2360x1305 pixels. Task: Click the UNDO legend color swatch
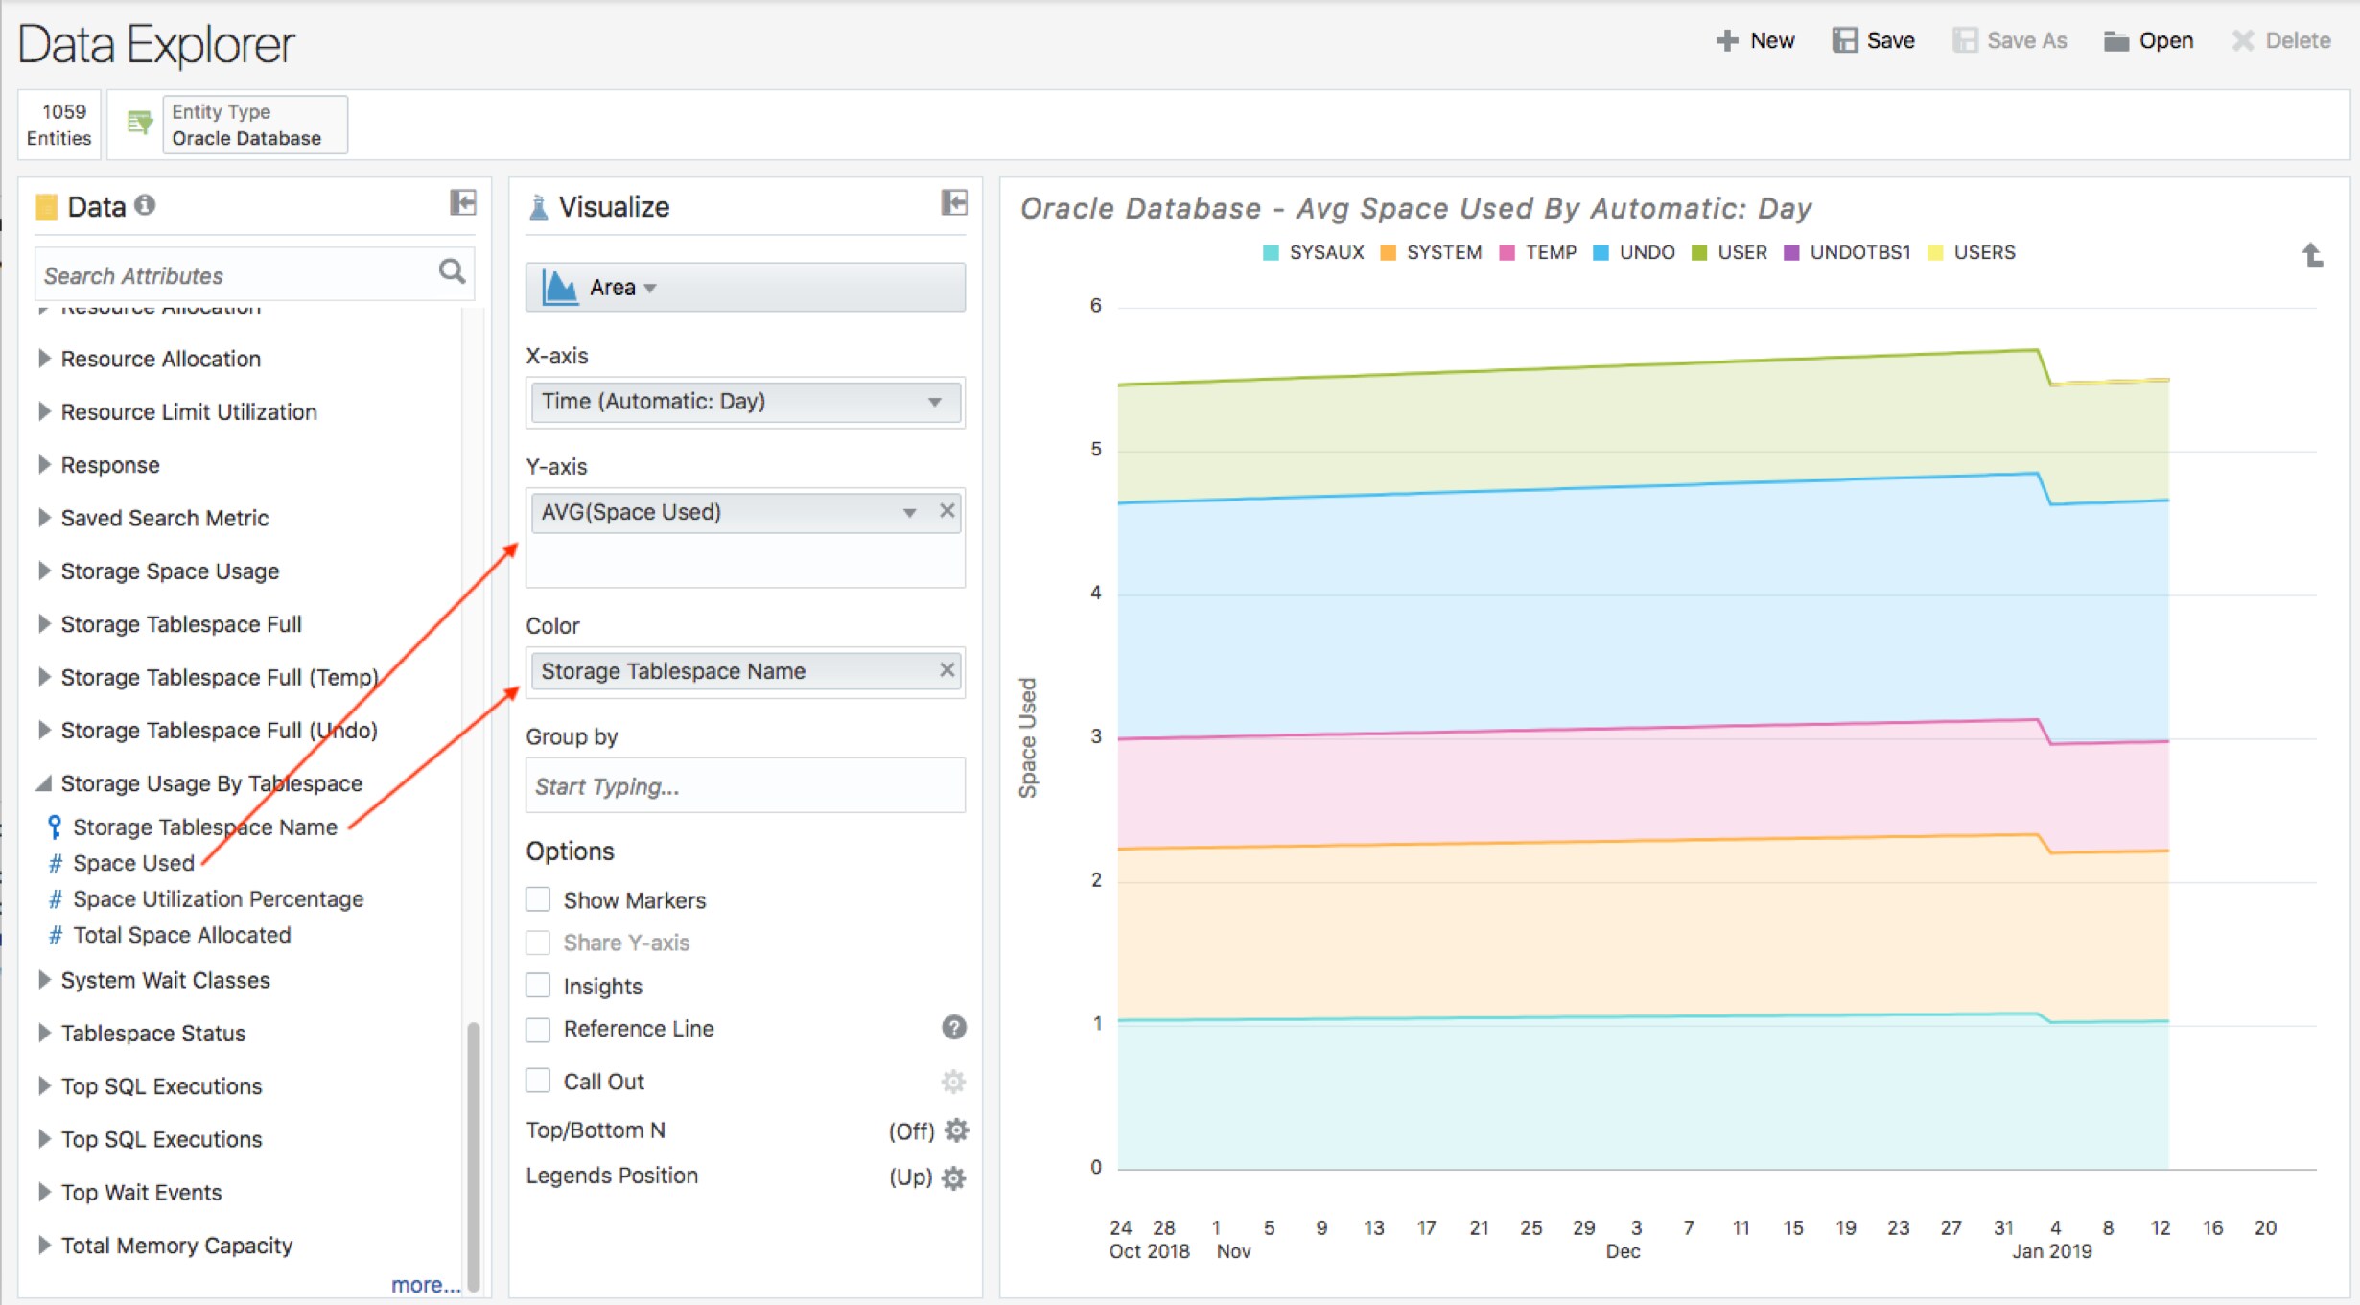pyautogui.click(x=1600, y=253)
